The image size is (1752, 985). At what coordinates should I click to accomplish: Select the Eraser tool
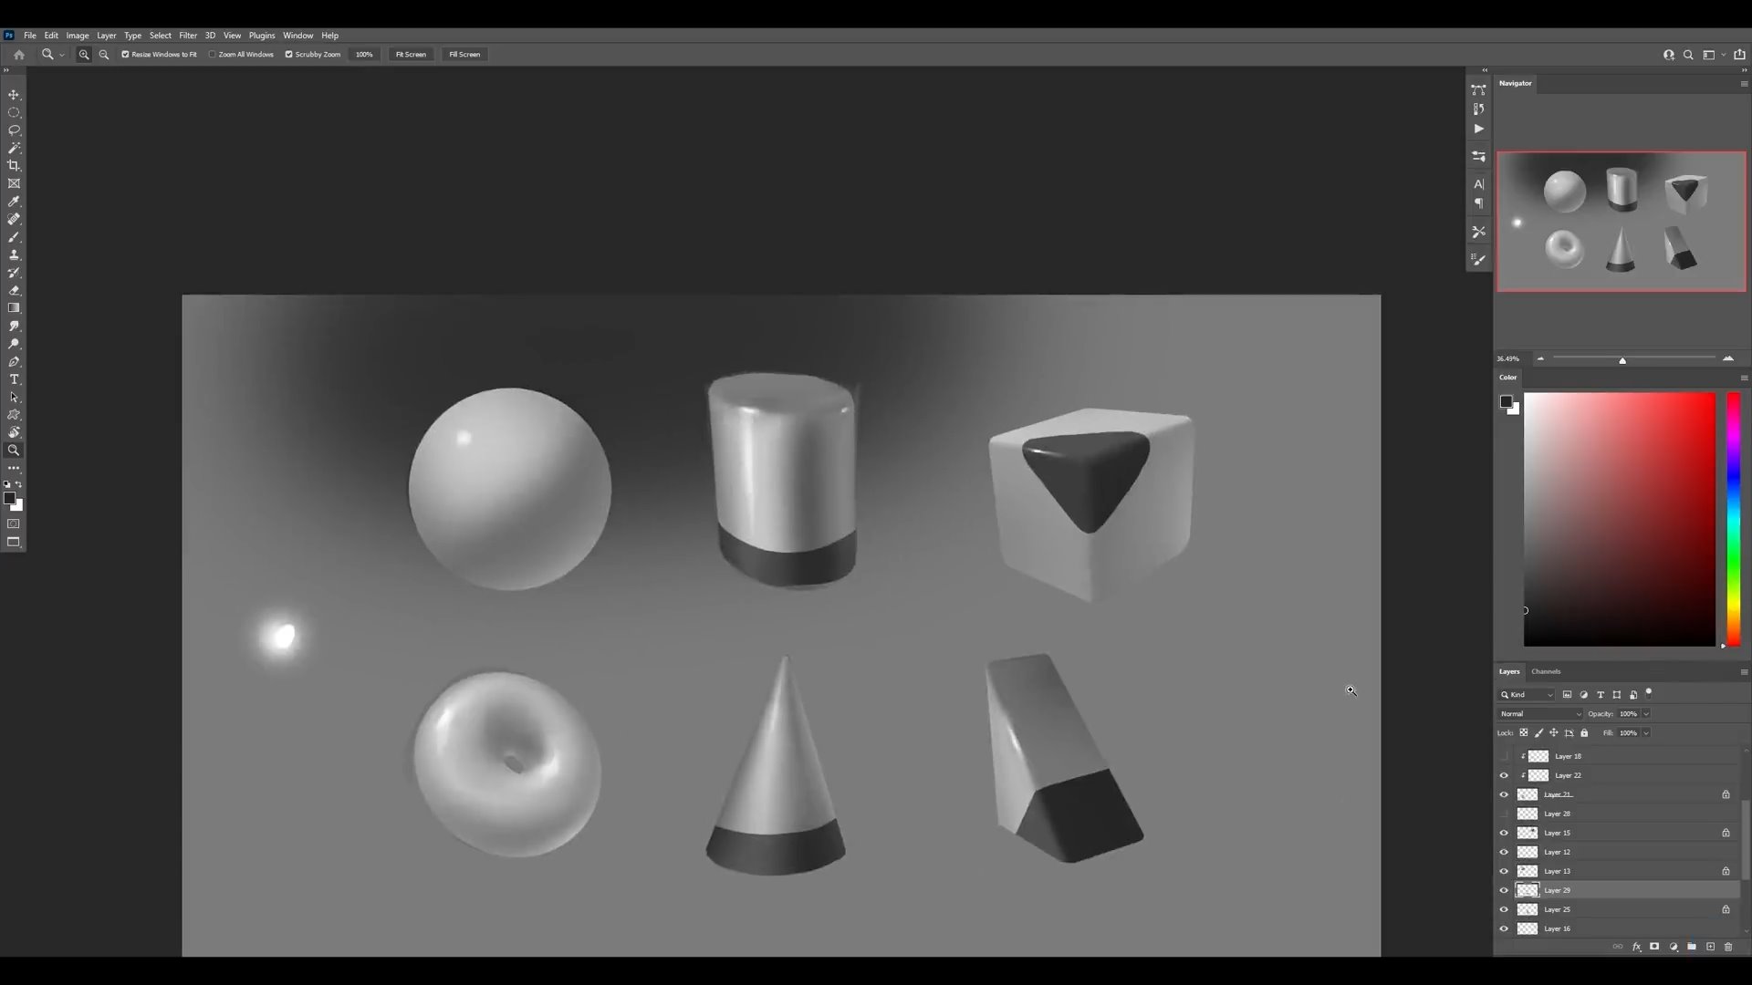[x=14, y=291]
